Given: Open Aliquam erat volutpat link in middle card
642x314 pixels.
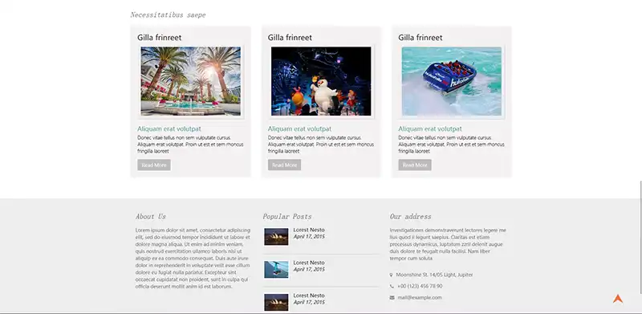Looking at the screenshot, I should (299, 128).
